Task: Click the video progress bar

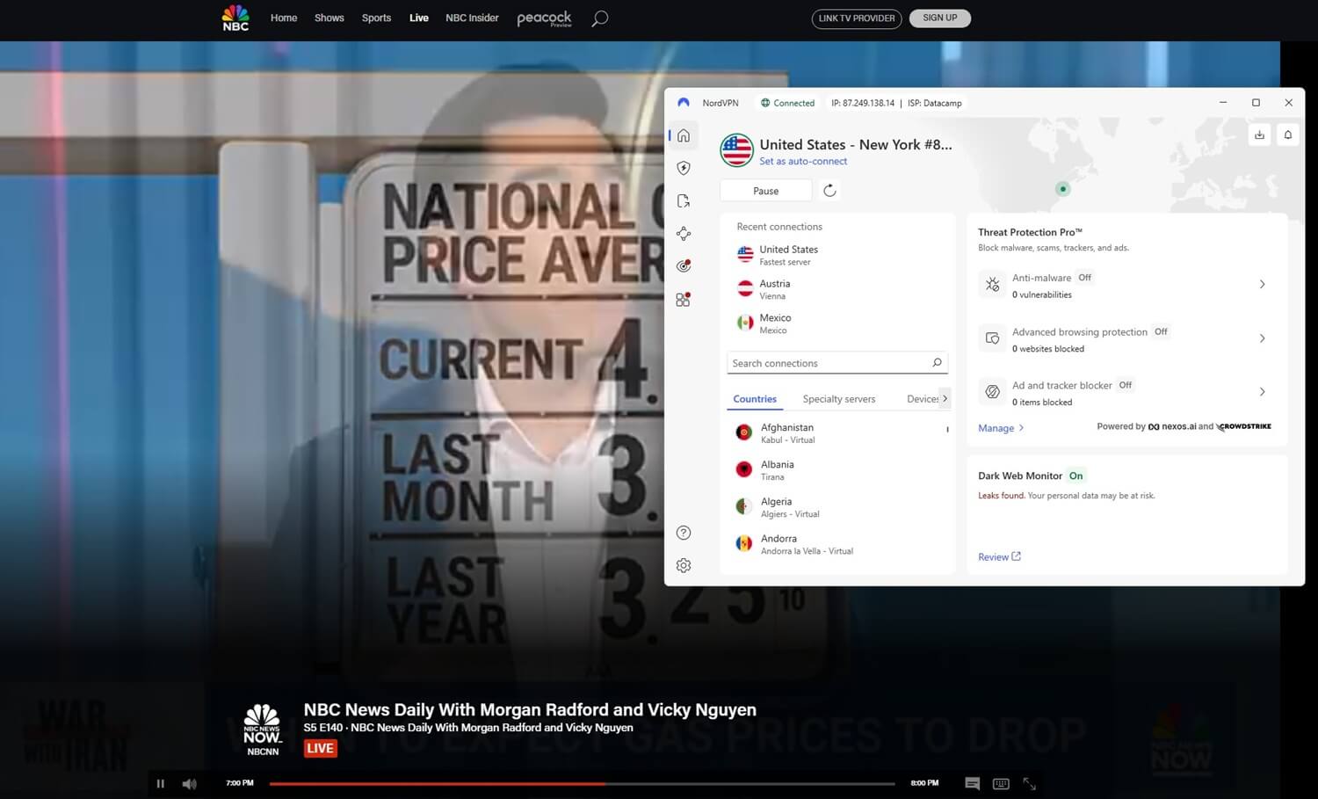Action: [580, 783]
